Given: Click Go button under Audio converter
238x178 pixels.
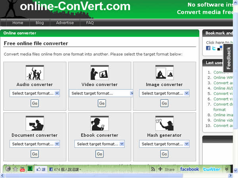Looking at the screenshot, I should tap(35, 103).
